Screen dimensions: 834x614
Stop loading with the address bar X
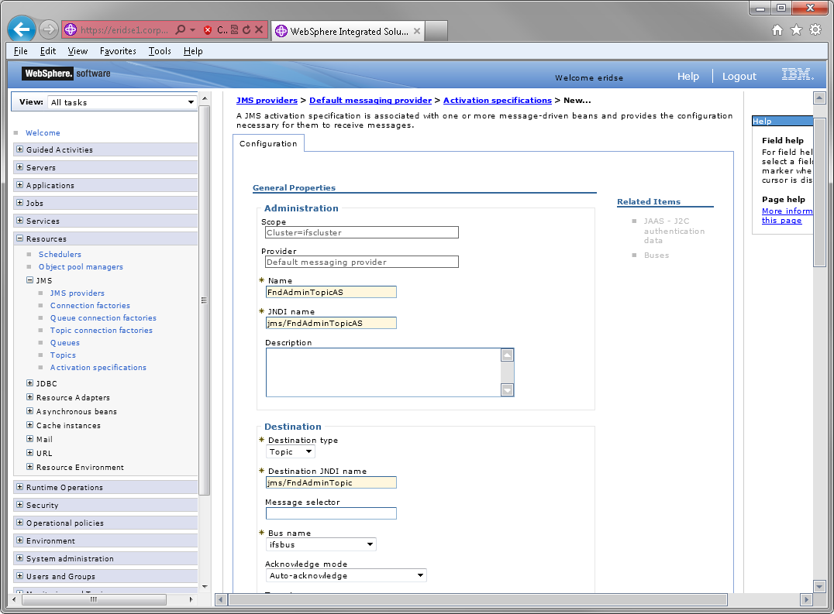[259, 29]
